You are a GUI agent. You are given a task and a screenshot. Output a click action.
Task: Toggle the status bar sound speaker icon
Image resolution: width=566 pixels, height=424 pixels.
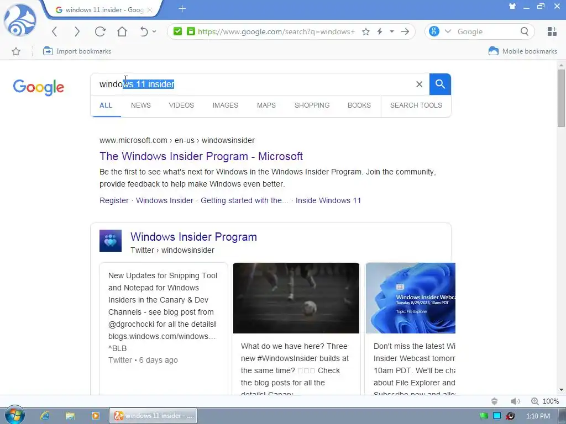516,401
